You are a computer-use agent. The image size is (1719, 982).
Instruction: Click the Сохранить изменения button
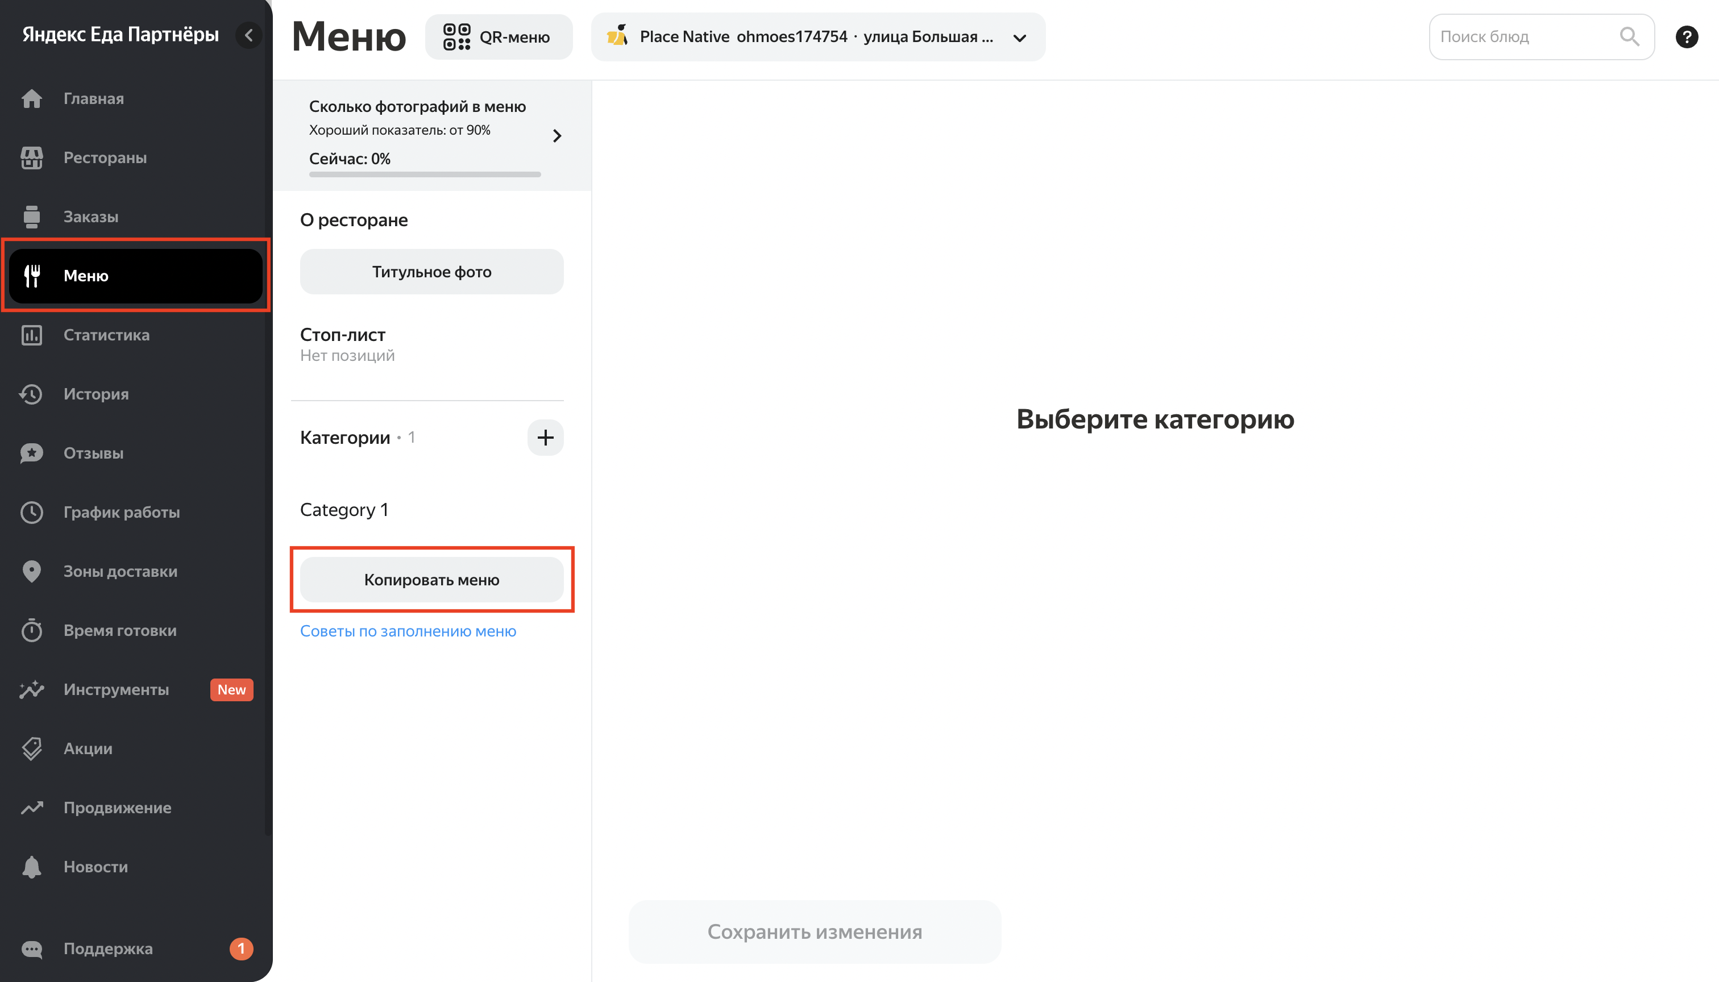pos(814,932)
